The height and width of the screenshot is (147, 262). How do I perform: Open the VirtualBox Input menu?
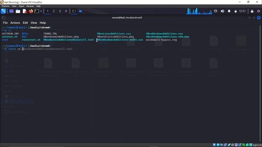click(x=21, y=6)
